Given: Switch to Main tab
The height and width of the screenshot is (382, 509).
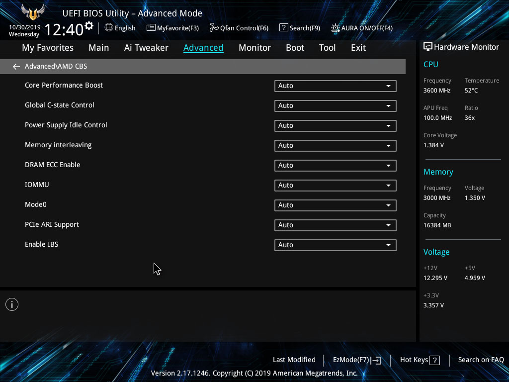Looking at the screenshot, I should (x=99, y=48).
